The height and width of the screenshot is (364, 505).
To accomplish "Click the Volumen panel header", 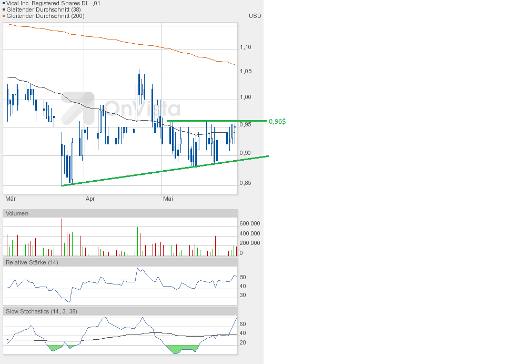I will [x=17, y=213].
